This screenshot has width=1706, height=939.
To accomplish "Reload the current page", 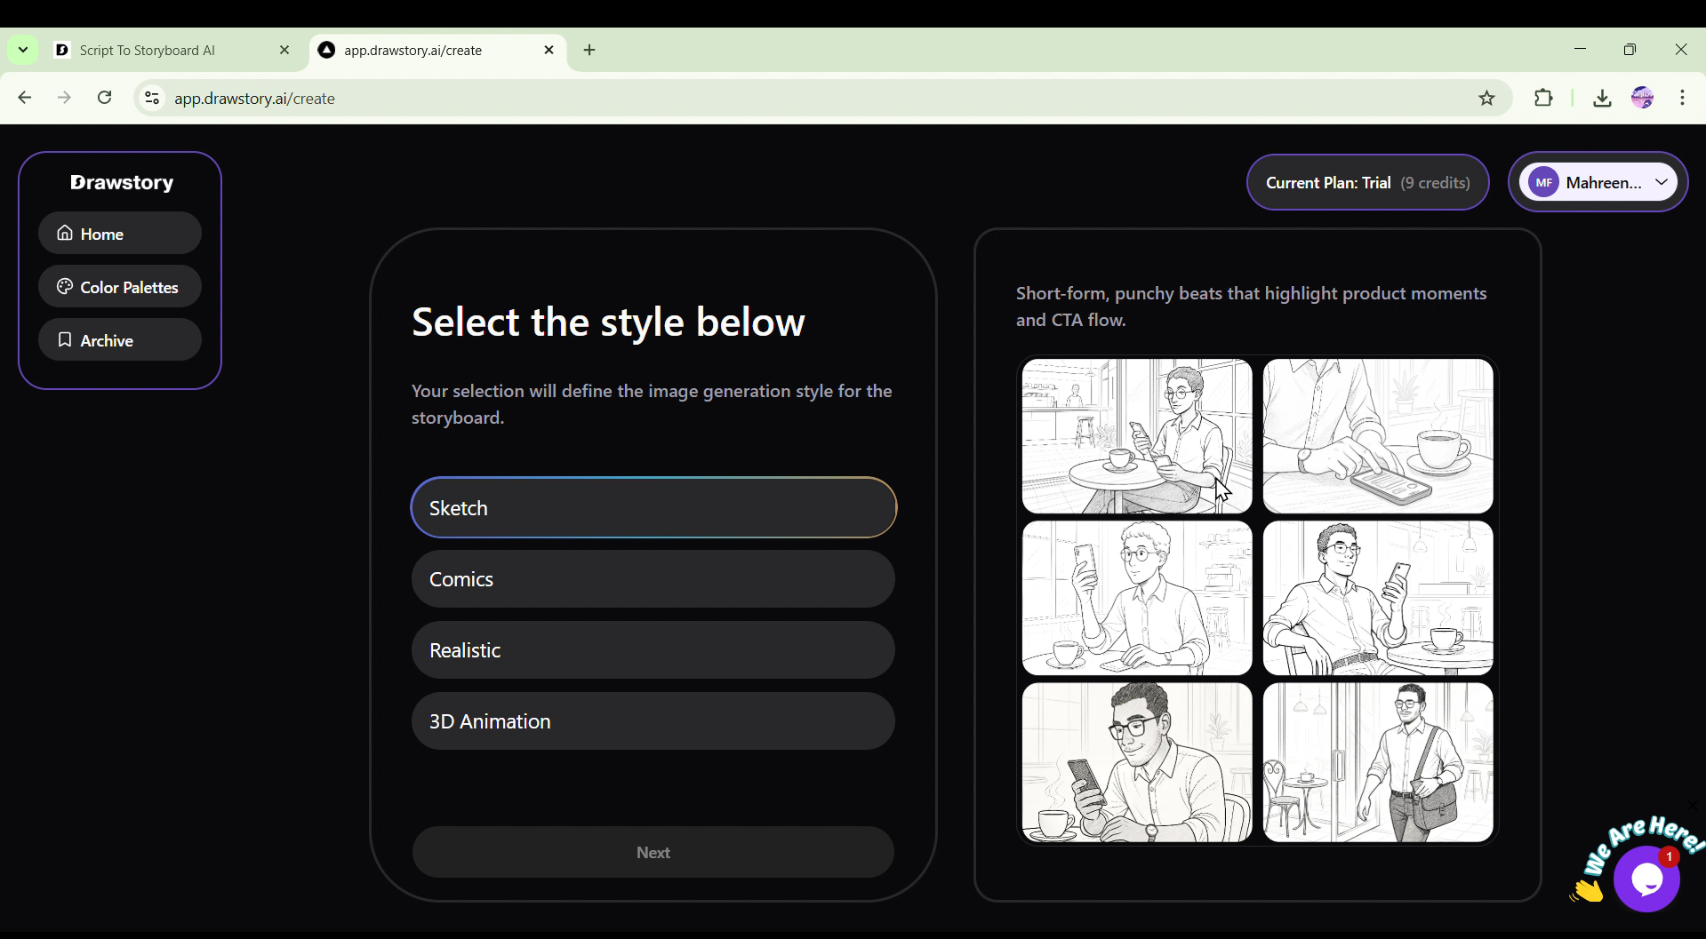I will (105, 98).
